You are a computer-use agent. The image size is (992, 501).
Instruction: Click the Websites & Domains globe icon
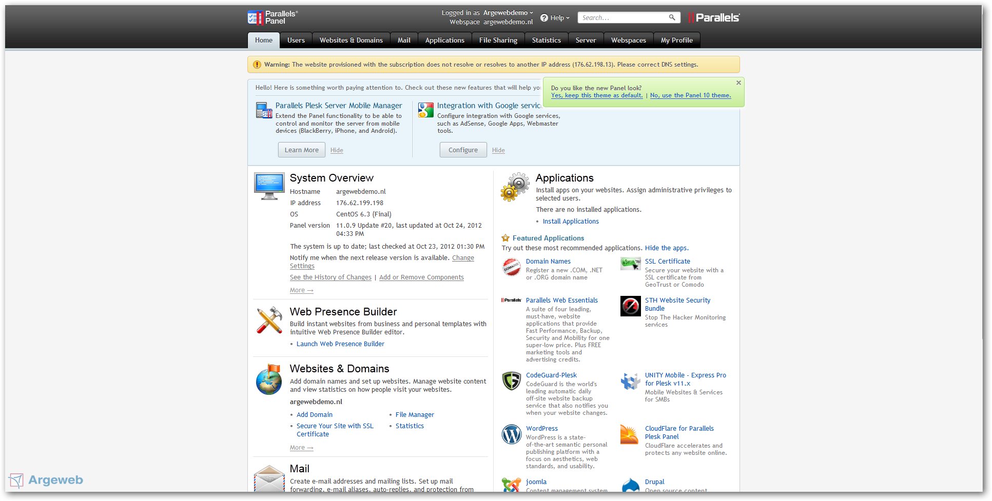coord(269,379)
